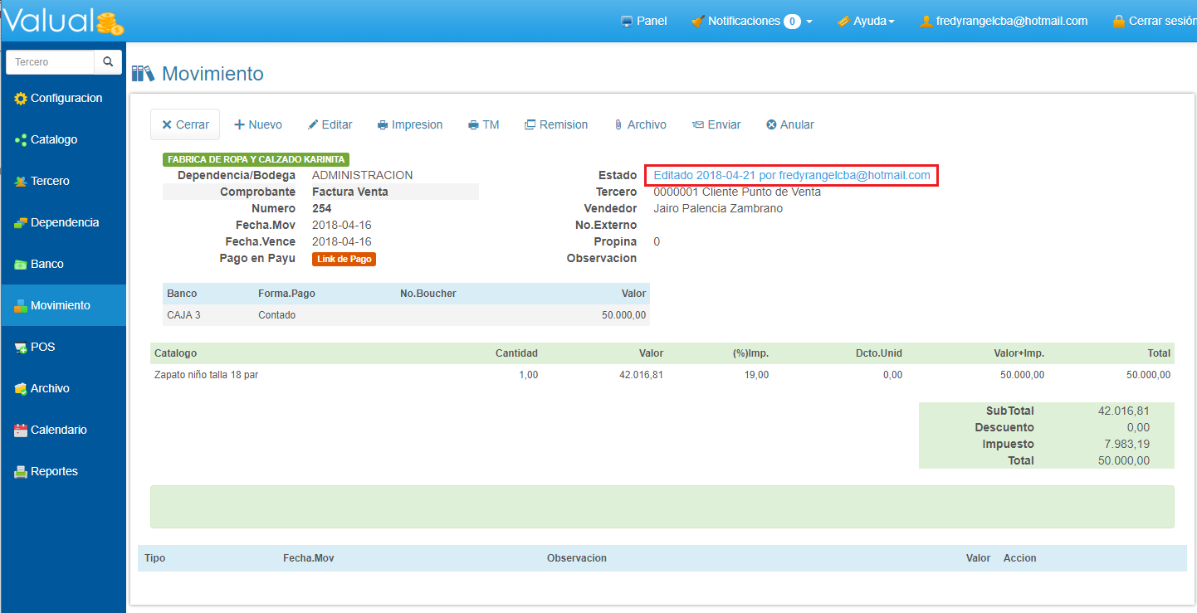The height and width of the screenshot is (613, 1197).
Task: Click Anular to void the invoice
Action: [x=789, y=124]
